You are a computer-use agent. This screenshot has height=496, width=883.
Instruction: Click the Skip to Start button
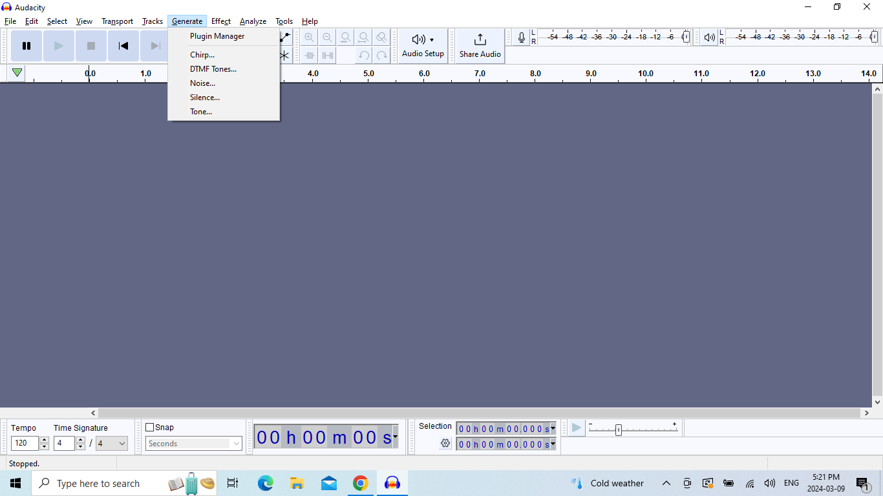(x=123, y=46)
